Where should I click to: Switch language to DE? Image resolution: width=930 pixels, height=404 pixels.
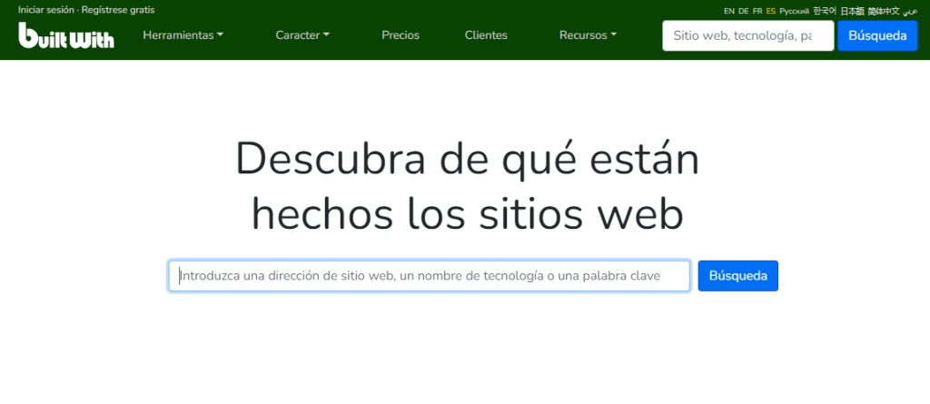[x=744, y=11]
